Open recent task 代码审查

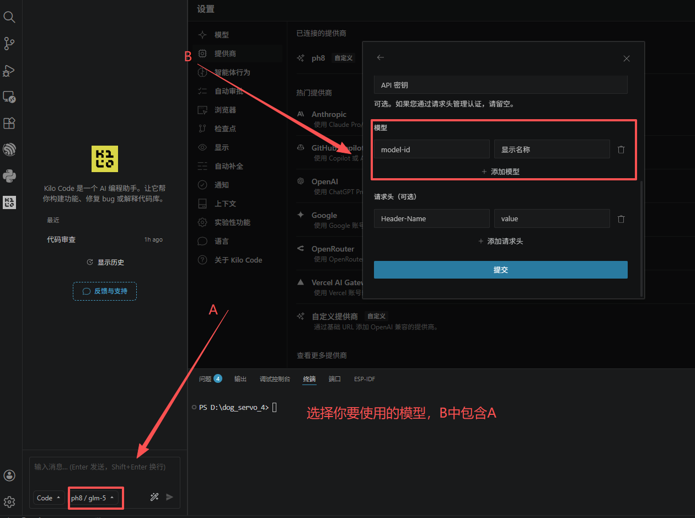[x=105, y=239]
